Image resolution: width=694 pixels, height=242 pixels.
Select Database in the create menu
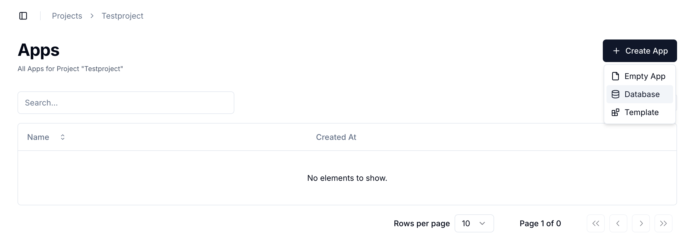pyautogui.click(x=642, y=94)
